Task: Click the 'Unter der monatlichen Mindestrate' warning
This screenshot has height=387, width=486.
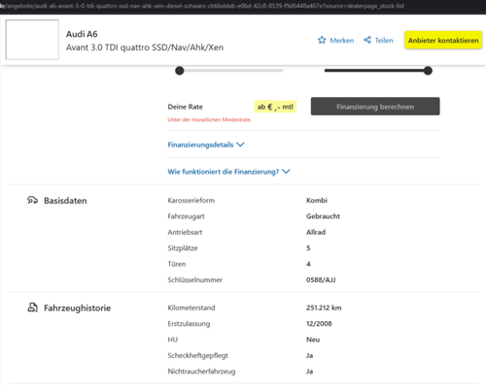Action: point(209,119)
